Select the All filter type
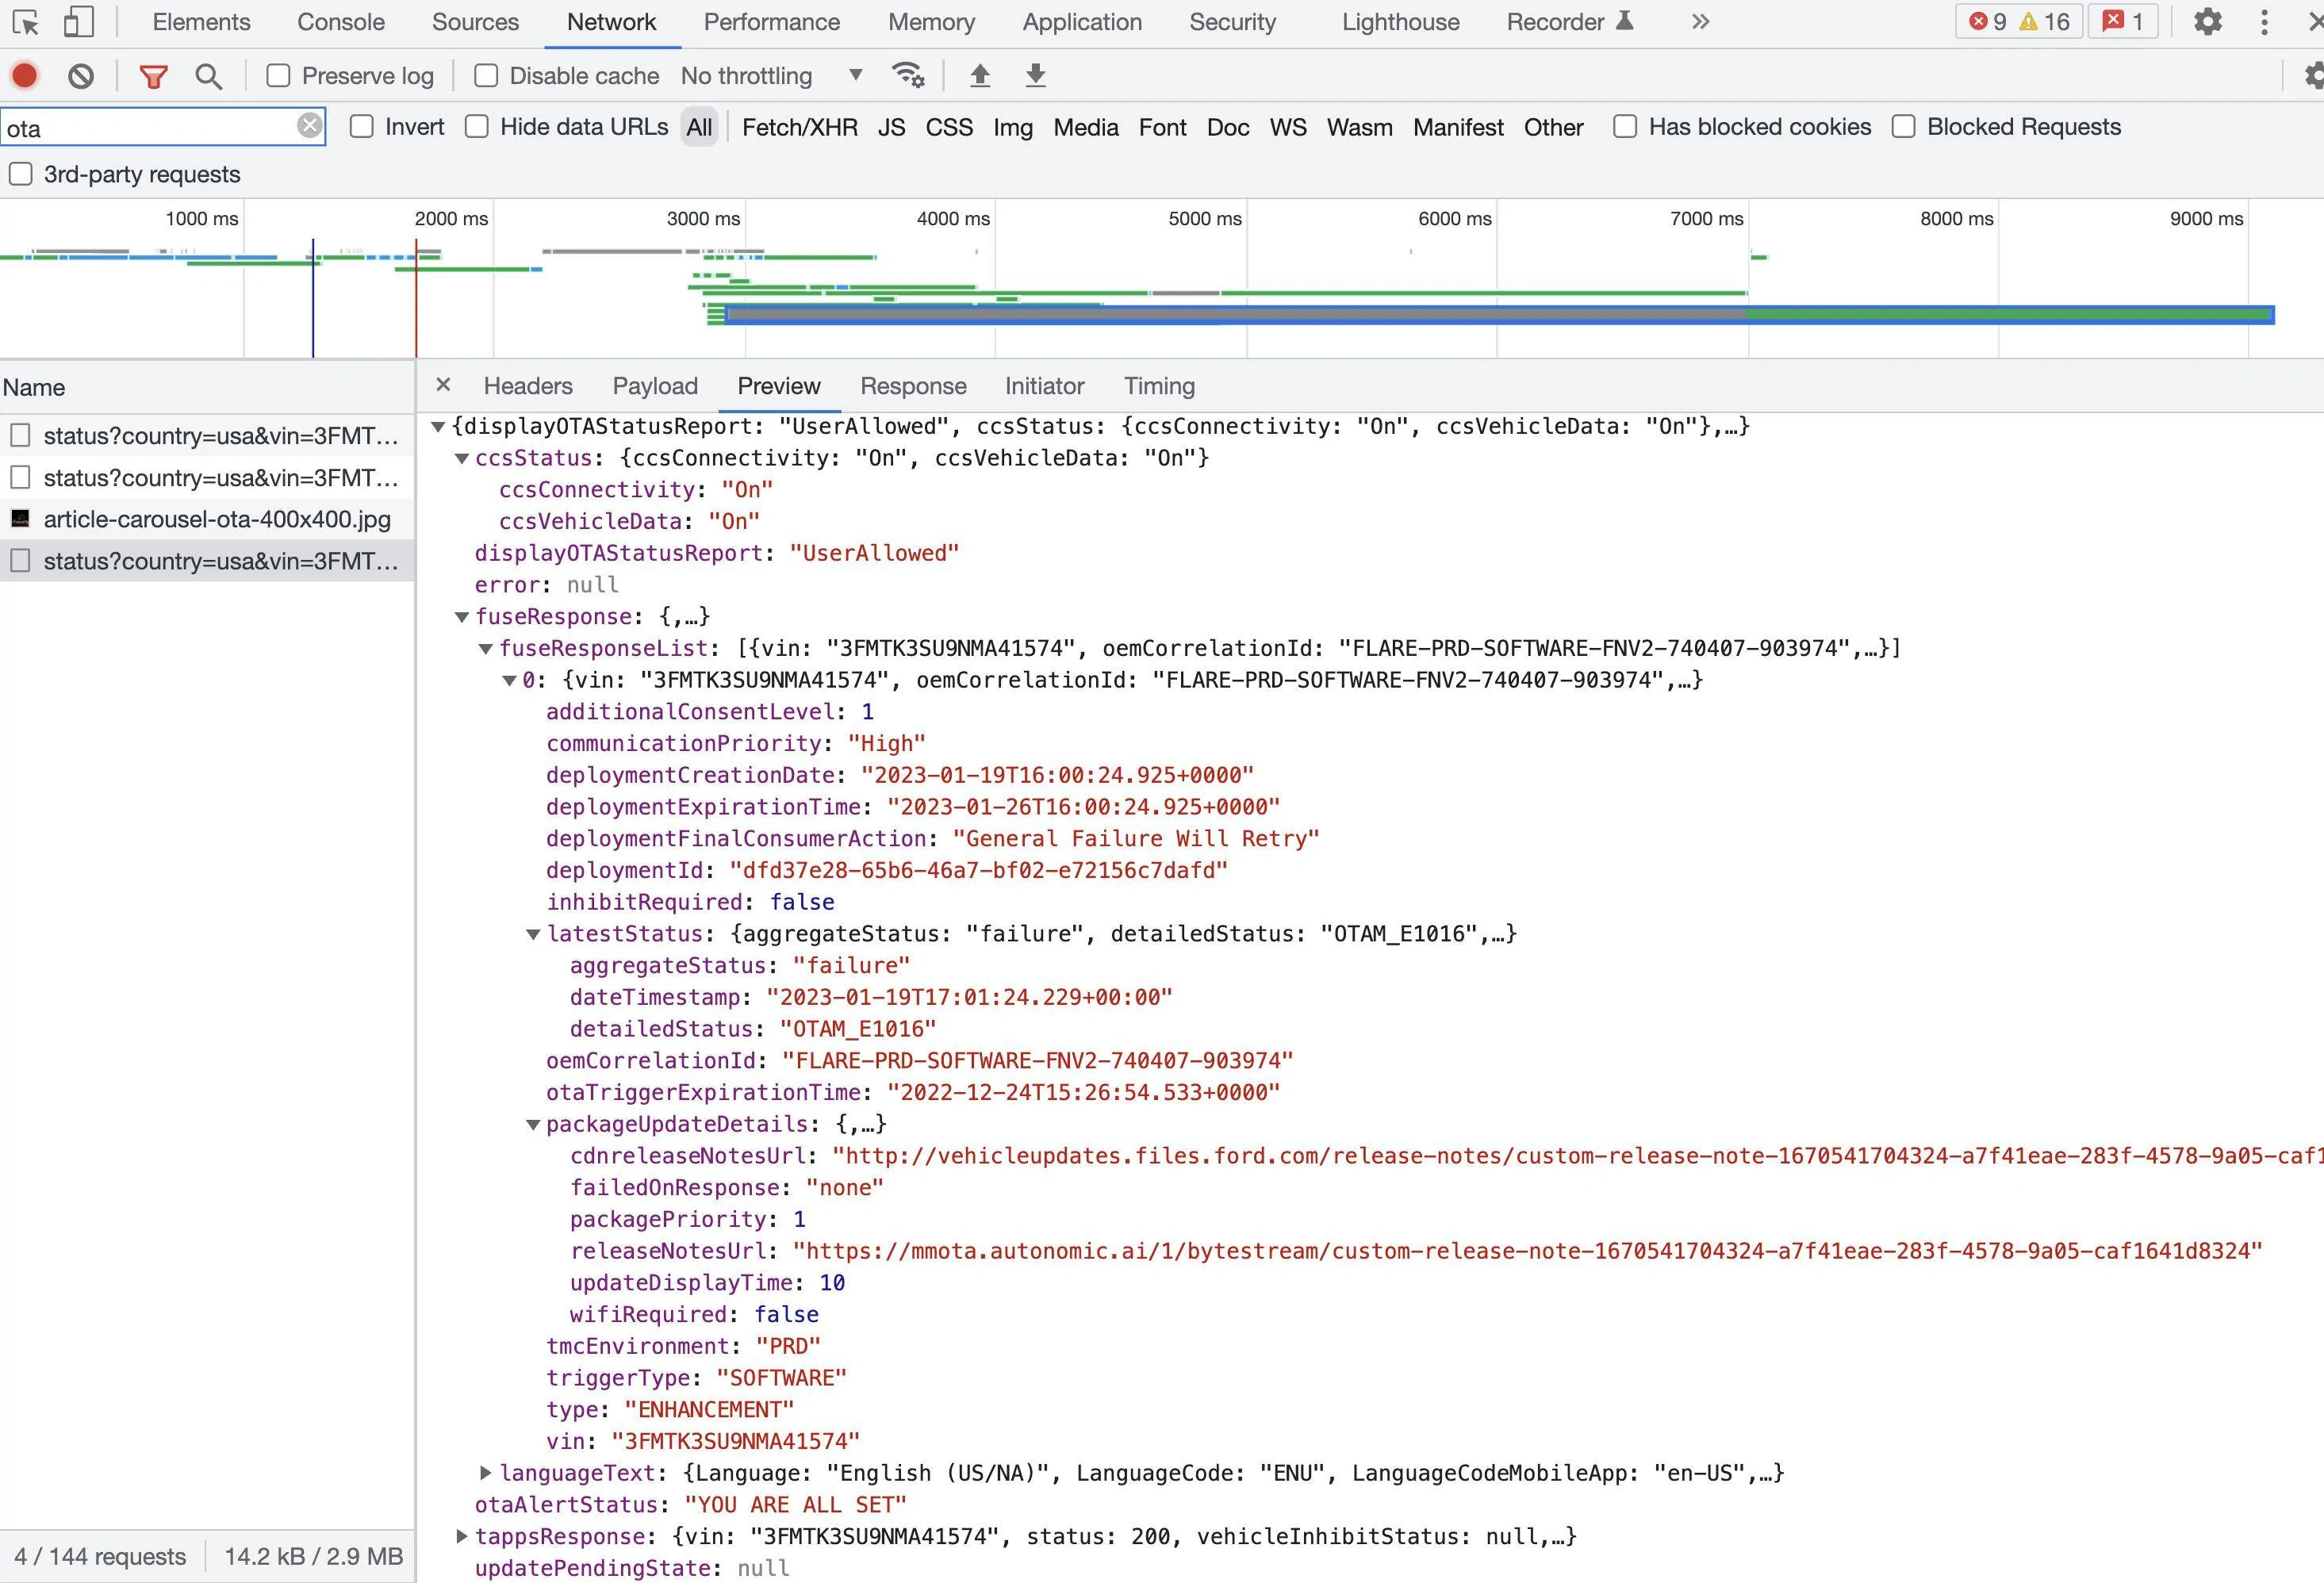Viewport: 2324px width, 1583px height. [x=699, y=127]
